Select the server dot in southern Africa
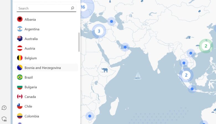This screenshot has height=124, width=216. click(x=89, y=116)
